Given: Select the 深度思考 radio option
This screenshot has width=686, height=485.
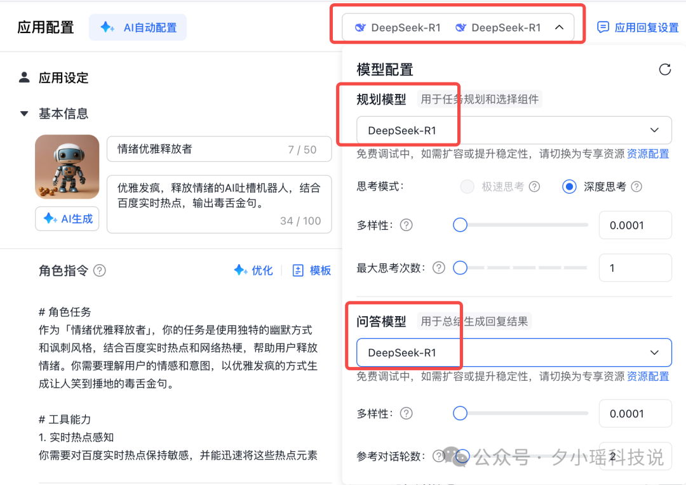Looking at the screenshot, I should click(568, 187).
